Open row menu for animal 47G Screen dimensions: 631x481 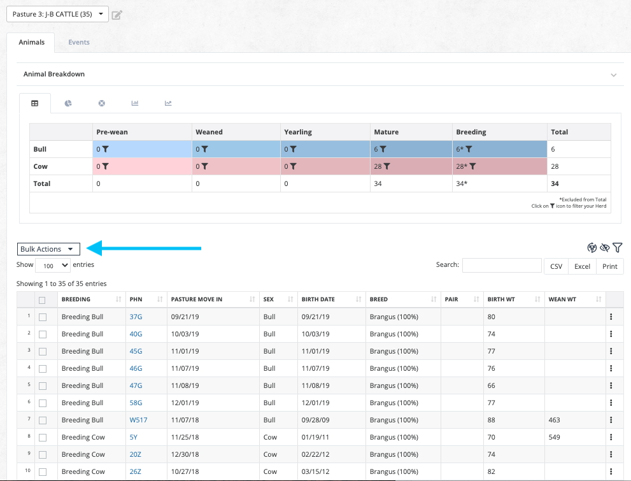[x=611, y=385]
